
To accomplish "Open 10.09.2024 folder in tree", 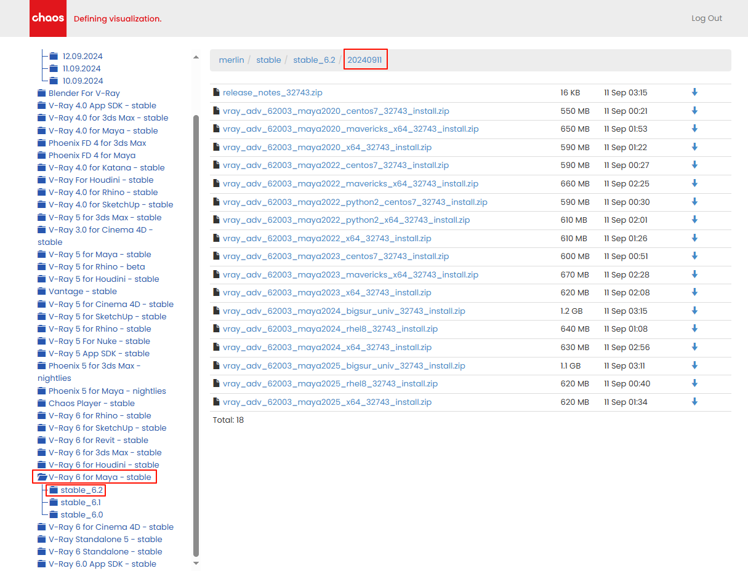I will tap(83, 81).
